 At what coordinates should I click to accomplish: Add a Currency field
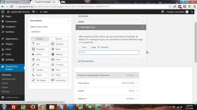pyautogui.click(x=59, y=65)
